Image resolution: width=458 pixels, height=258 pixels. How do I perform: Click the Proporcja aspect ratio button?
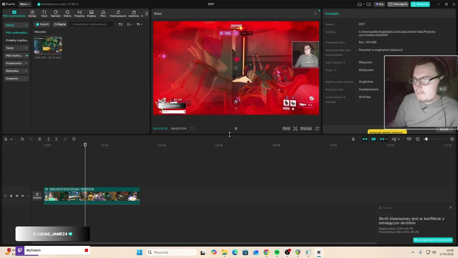(x=306, y=128)
